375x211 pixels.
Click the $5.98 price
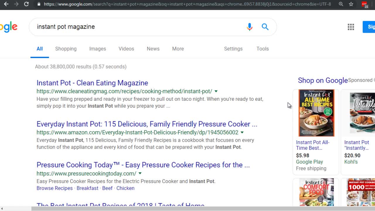click(x=302, y=155)
